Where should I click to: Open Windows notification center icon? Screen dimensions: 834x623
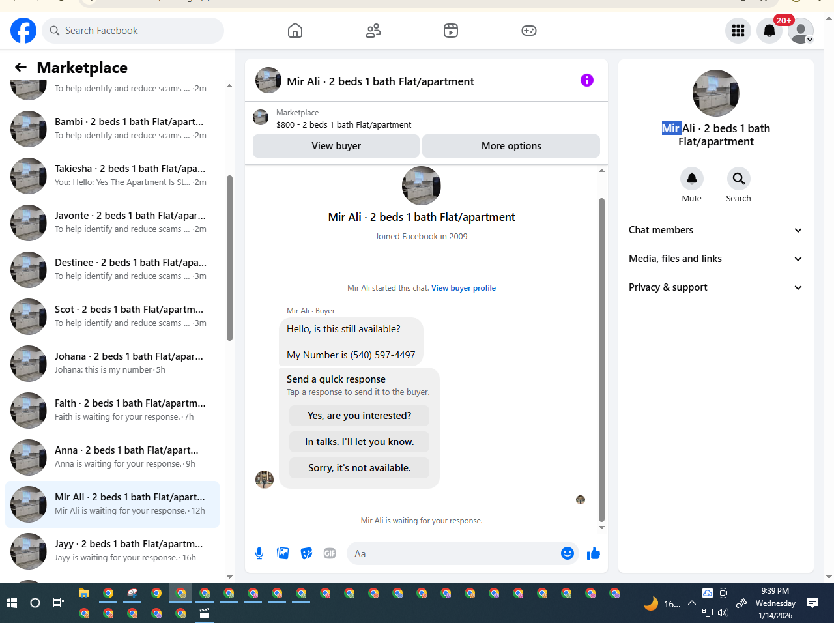[x=812, y=603]
